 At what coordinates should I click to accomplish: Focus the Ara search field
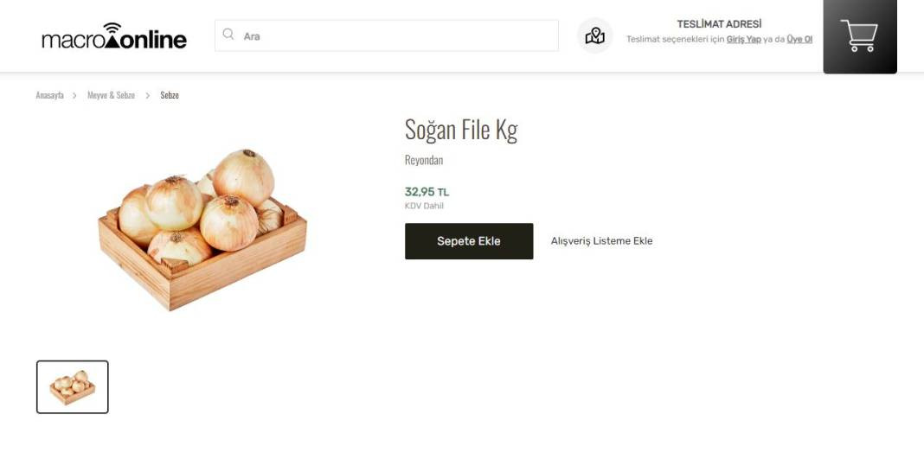coord(387,35)
